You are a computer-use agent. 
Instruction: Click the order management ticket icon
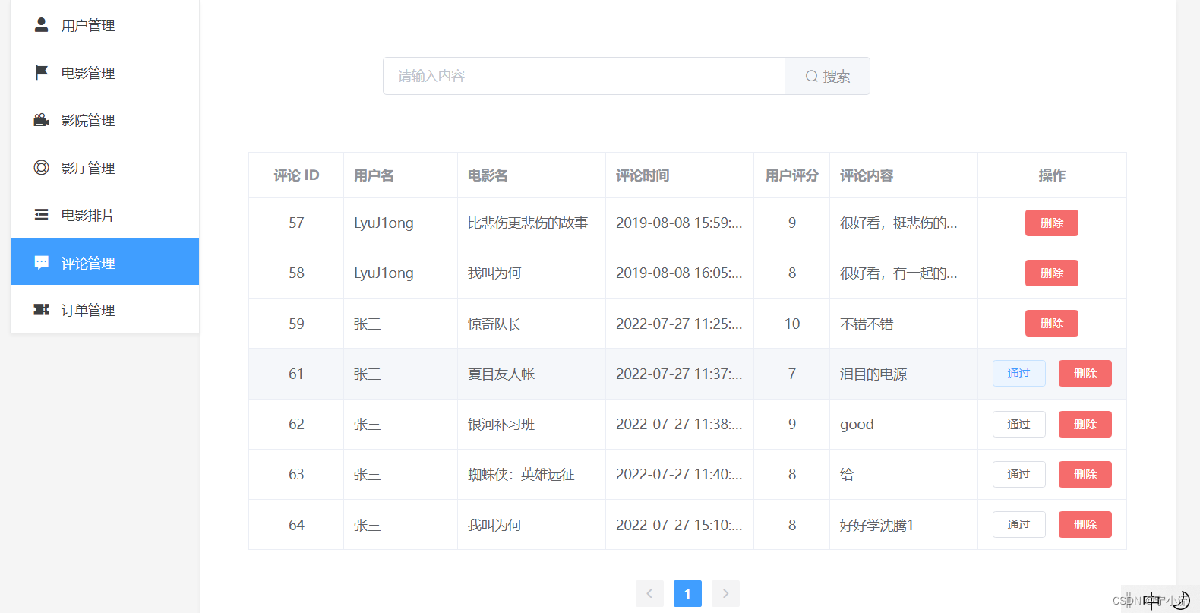pos(42,310)
